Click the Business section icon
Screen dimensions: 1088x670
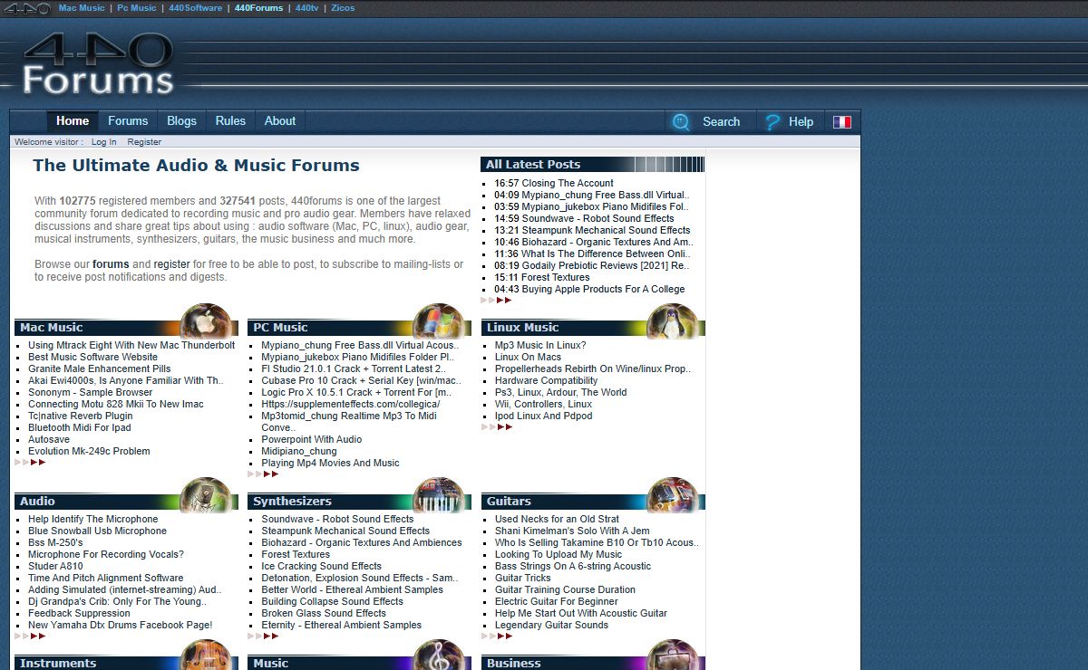coord(672,656)
